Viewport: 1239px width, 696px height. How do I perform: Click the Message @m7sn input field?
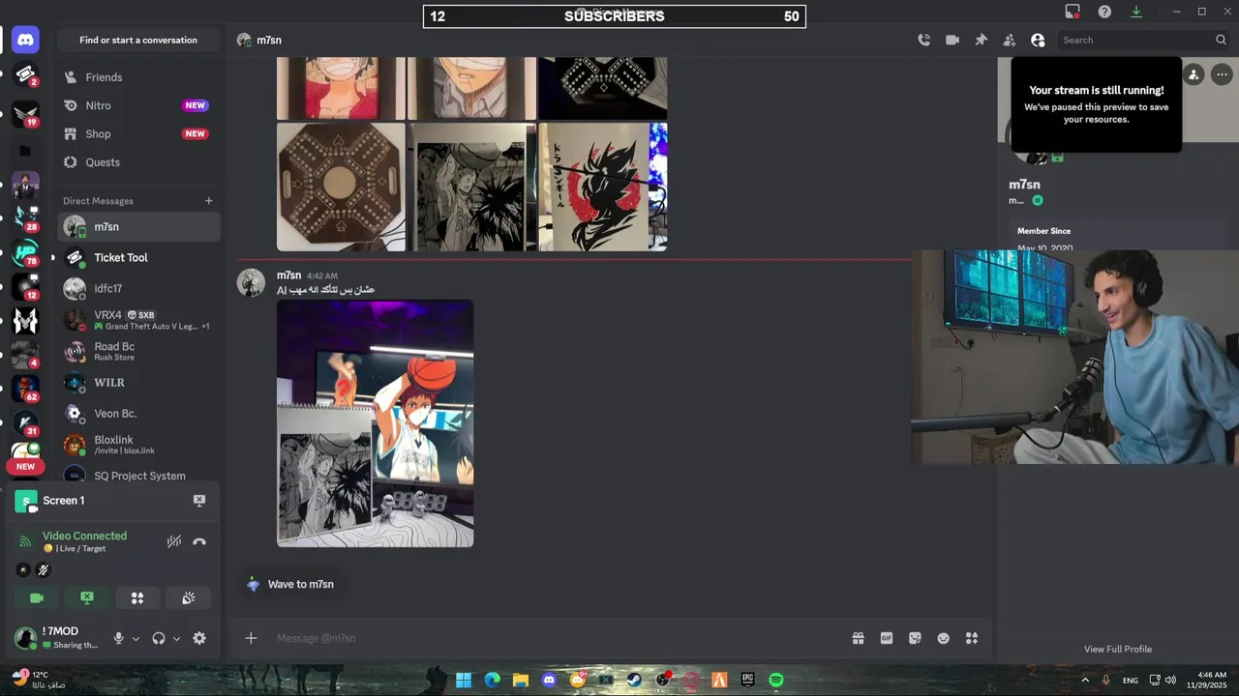[557, 638]
